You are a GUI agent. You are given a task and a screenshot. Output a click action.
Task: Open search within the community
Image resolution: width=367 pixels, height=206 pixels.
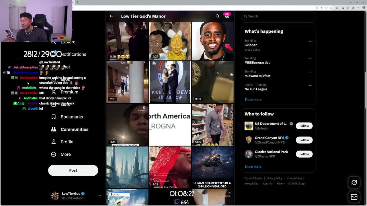(217, 16)
